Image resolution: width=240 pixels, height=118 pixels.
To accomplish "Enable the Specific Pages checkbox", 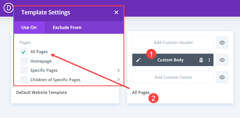I will click(24, 70).
